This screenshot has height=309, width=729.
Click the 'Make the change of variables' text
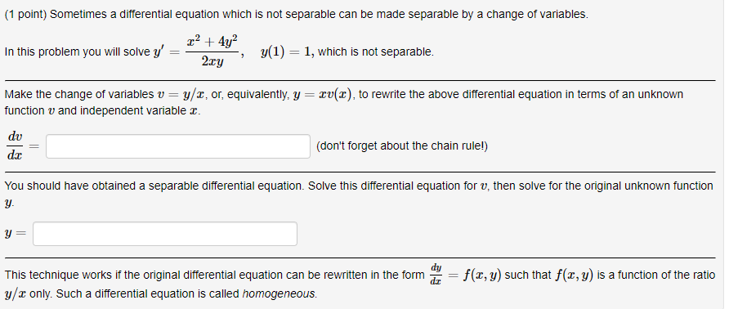pyautogui.click(x=77, y=95)
